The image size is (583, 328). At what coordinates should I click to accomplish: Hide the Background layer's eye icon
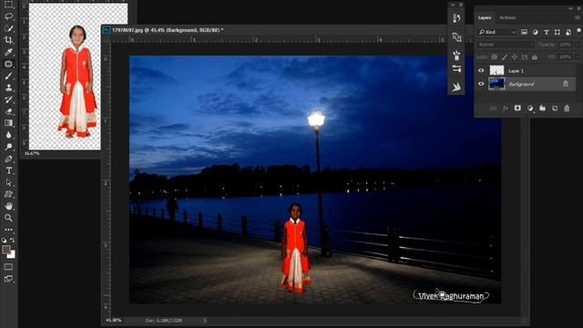pos(481,84)
